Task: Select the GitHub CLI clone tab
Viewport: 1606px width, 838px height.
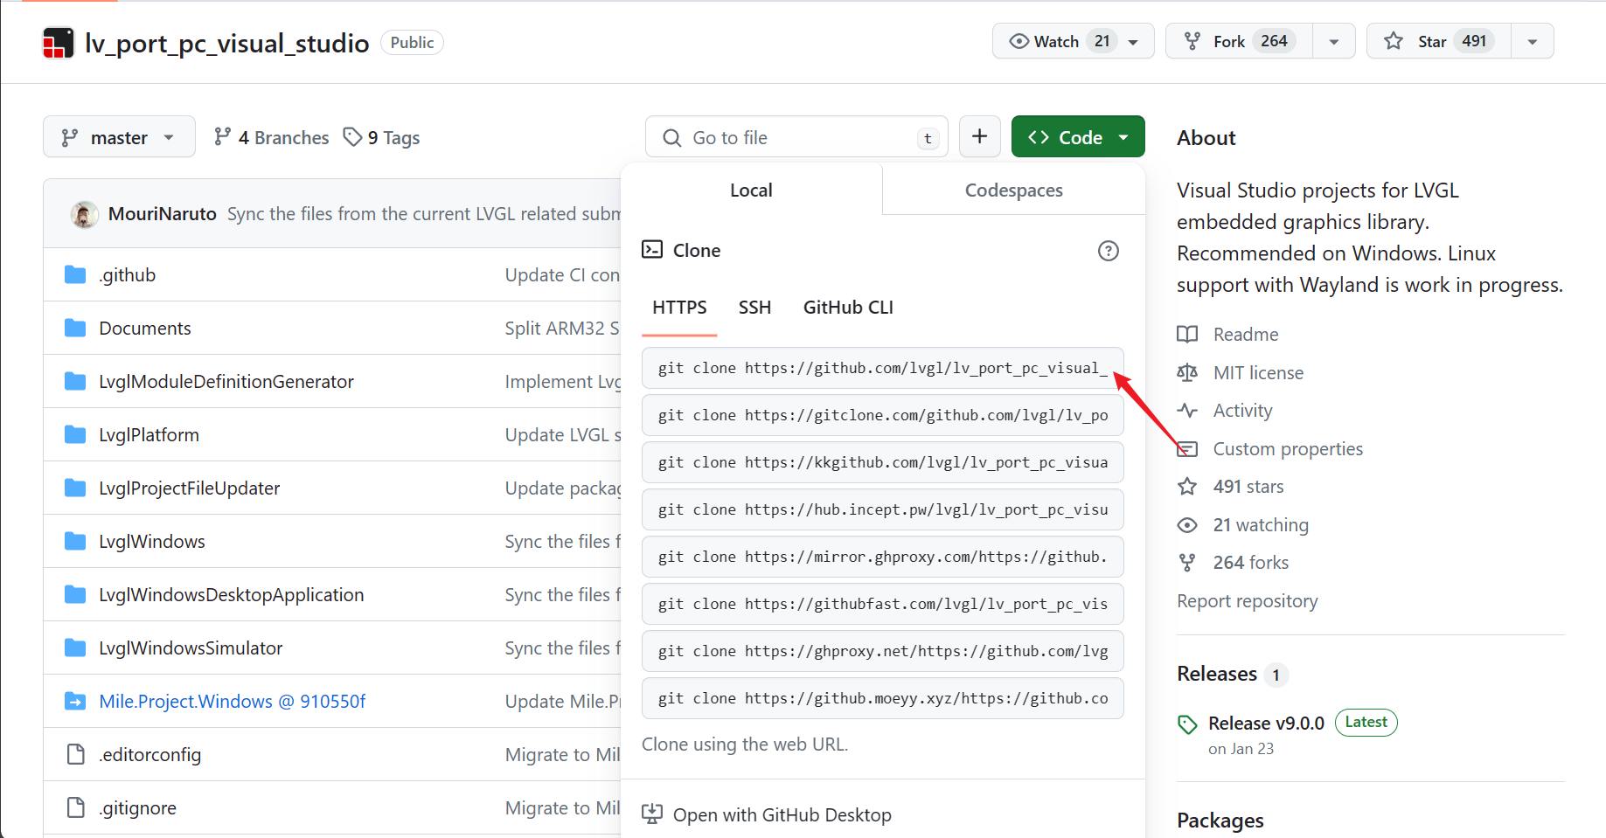Action: coord(848,308)
